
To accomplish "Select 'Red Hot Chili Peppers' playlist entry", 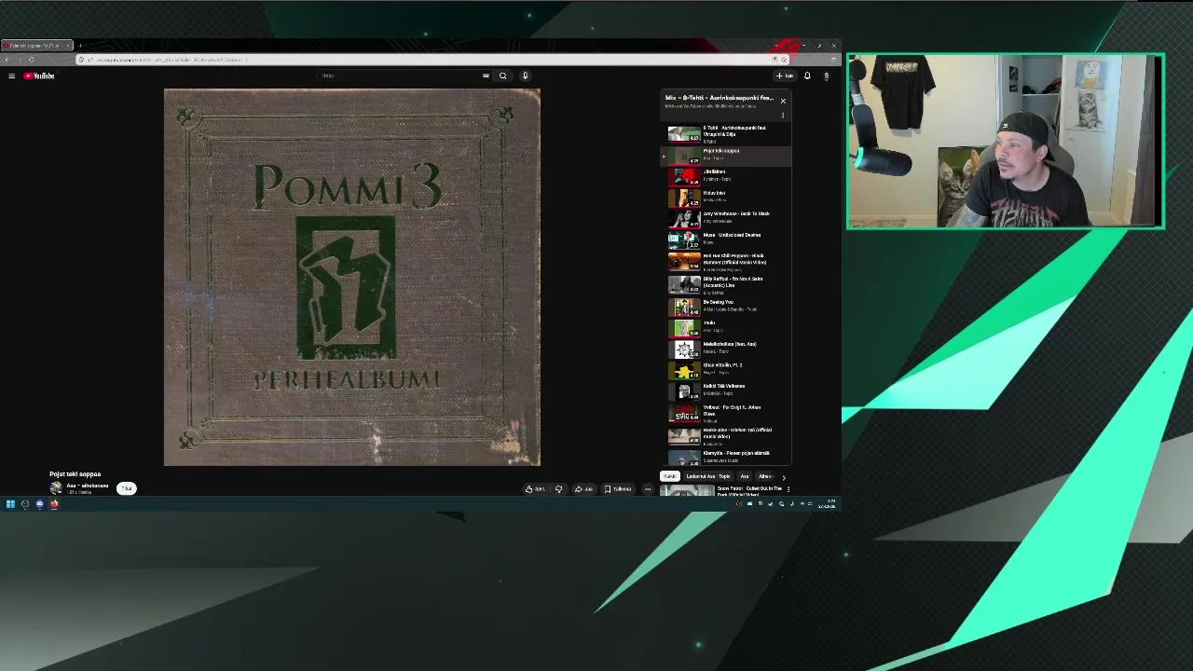I will pos(727,261).
